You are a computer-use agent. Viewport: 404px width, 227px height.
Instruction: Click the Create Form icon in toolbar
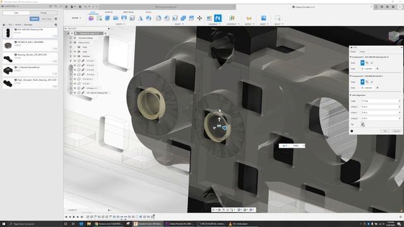[91, 18]
